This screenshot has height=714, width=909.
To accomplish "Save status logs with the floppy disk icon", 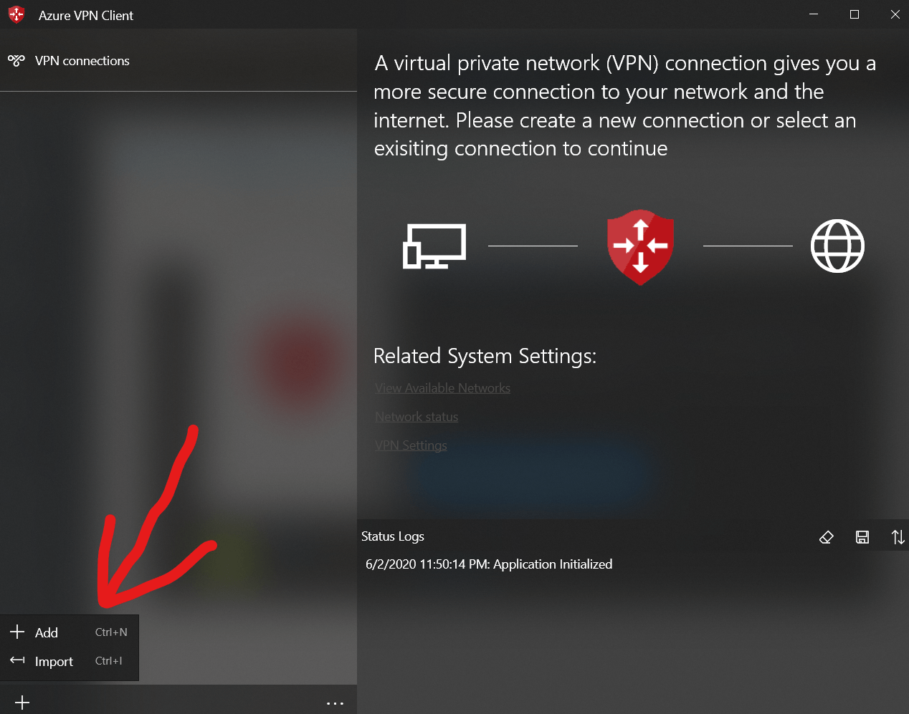I will pos(862,536).
